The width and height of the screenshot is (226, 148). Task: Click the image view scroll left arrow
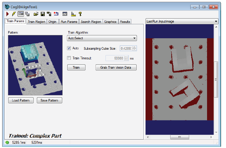[x=148, y=137]
